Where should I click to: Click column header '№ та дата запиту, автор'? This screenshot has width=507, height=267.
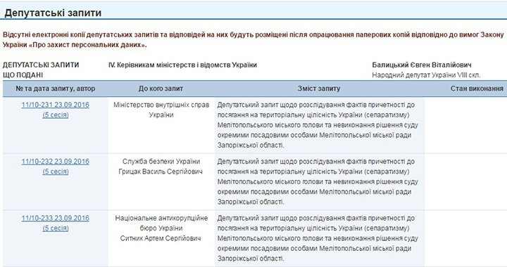(56, 89)
